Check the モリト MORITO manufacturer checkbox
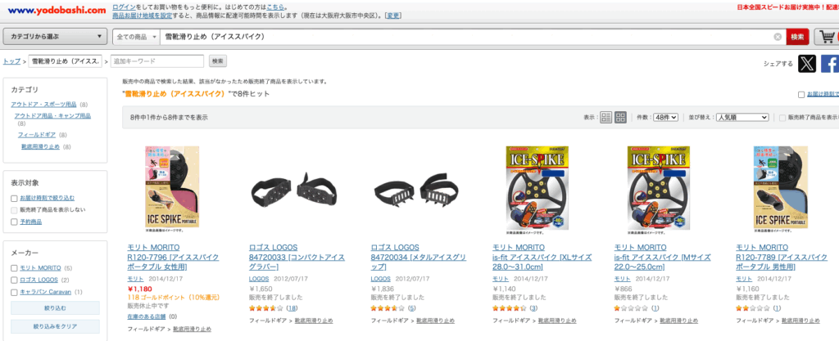 click(14, 268)
